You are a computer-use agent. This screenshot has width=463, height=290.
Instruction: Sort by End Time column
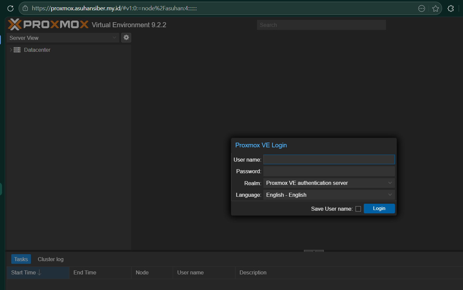tap(100, 272)
